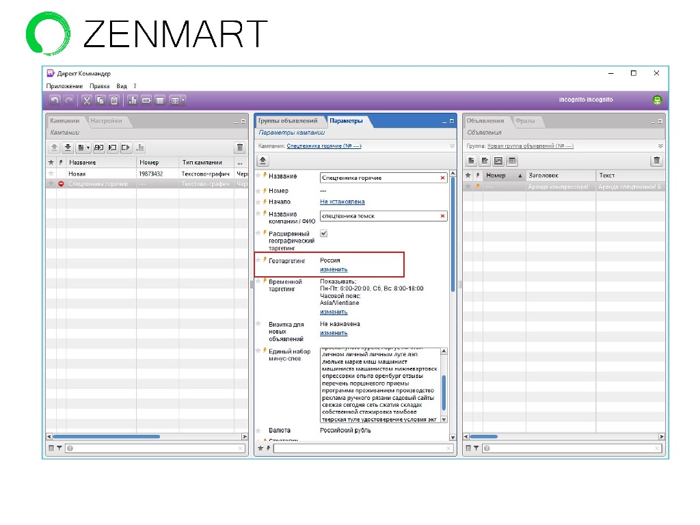Toggle the star filter under the Parameters panel
Screen dimensions: 700x525
coord(260,448)
